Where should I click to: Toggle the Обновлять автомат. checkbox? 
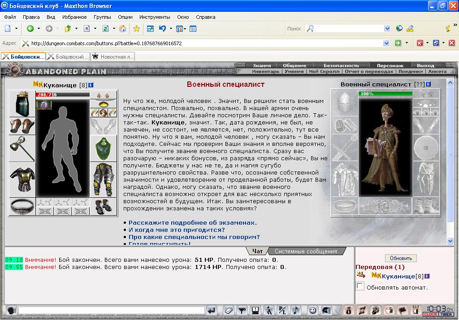[x=360, y=286]
